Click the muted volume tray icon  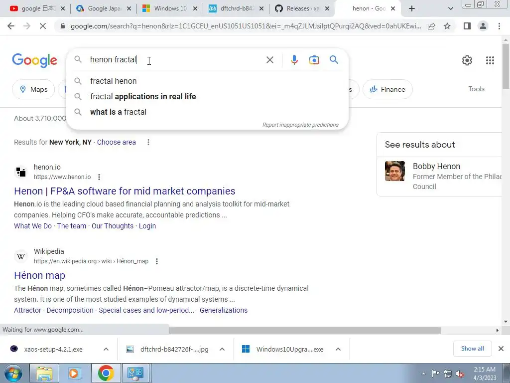(x=460, y=374)
